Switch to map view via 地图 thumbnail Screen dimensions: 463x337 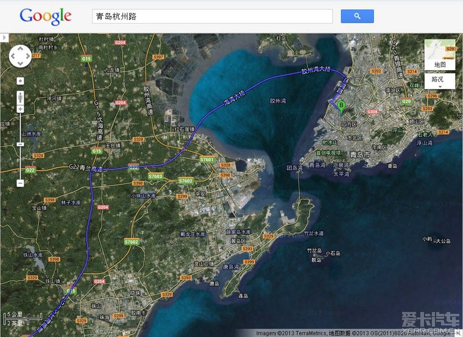pos(440,55)
